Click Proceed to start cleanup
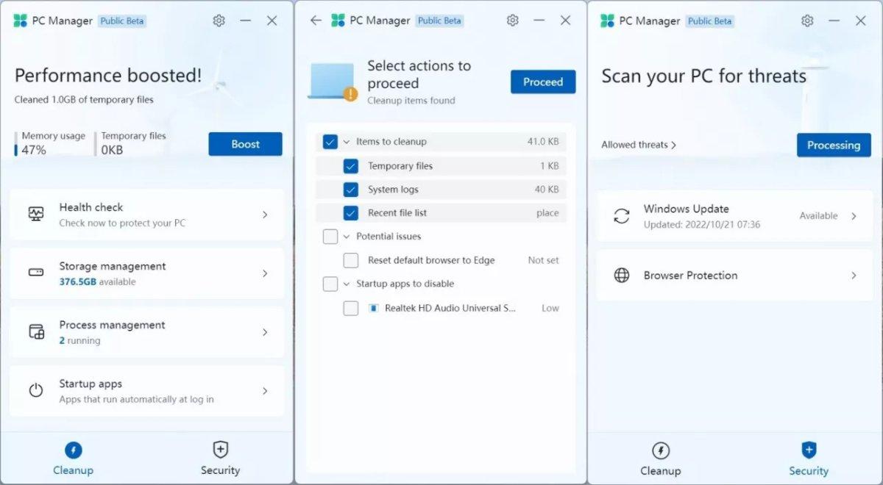Image resolution: width=883 pixels, height=485 pixels. (542, 82)
